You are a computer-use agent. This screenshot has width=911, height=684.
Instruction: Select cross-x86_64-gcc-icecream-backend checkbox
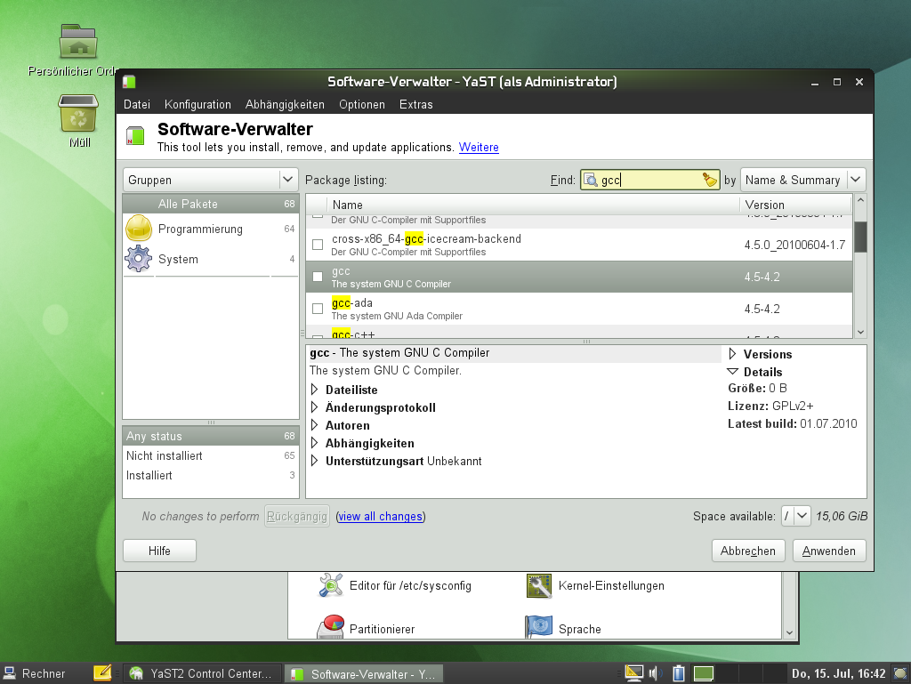point(318,245)
